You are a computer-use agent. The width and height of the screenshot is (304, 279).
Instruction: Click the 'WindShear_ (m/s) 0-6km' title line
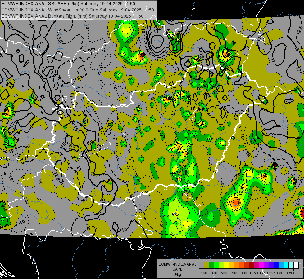[78, 10]
